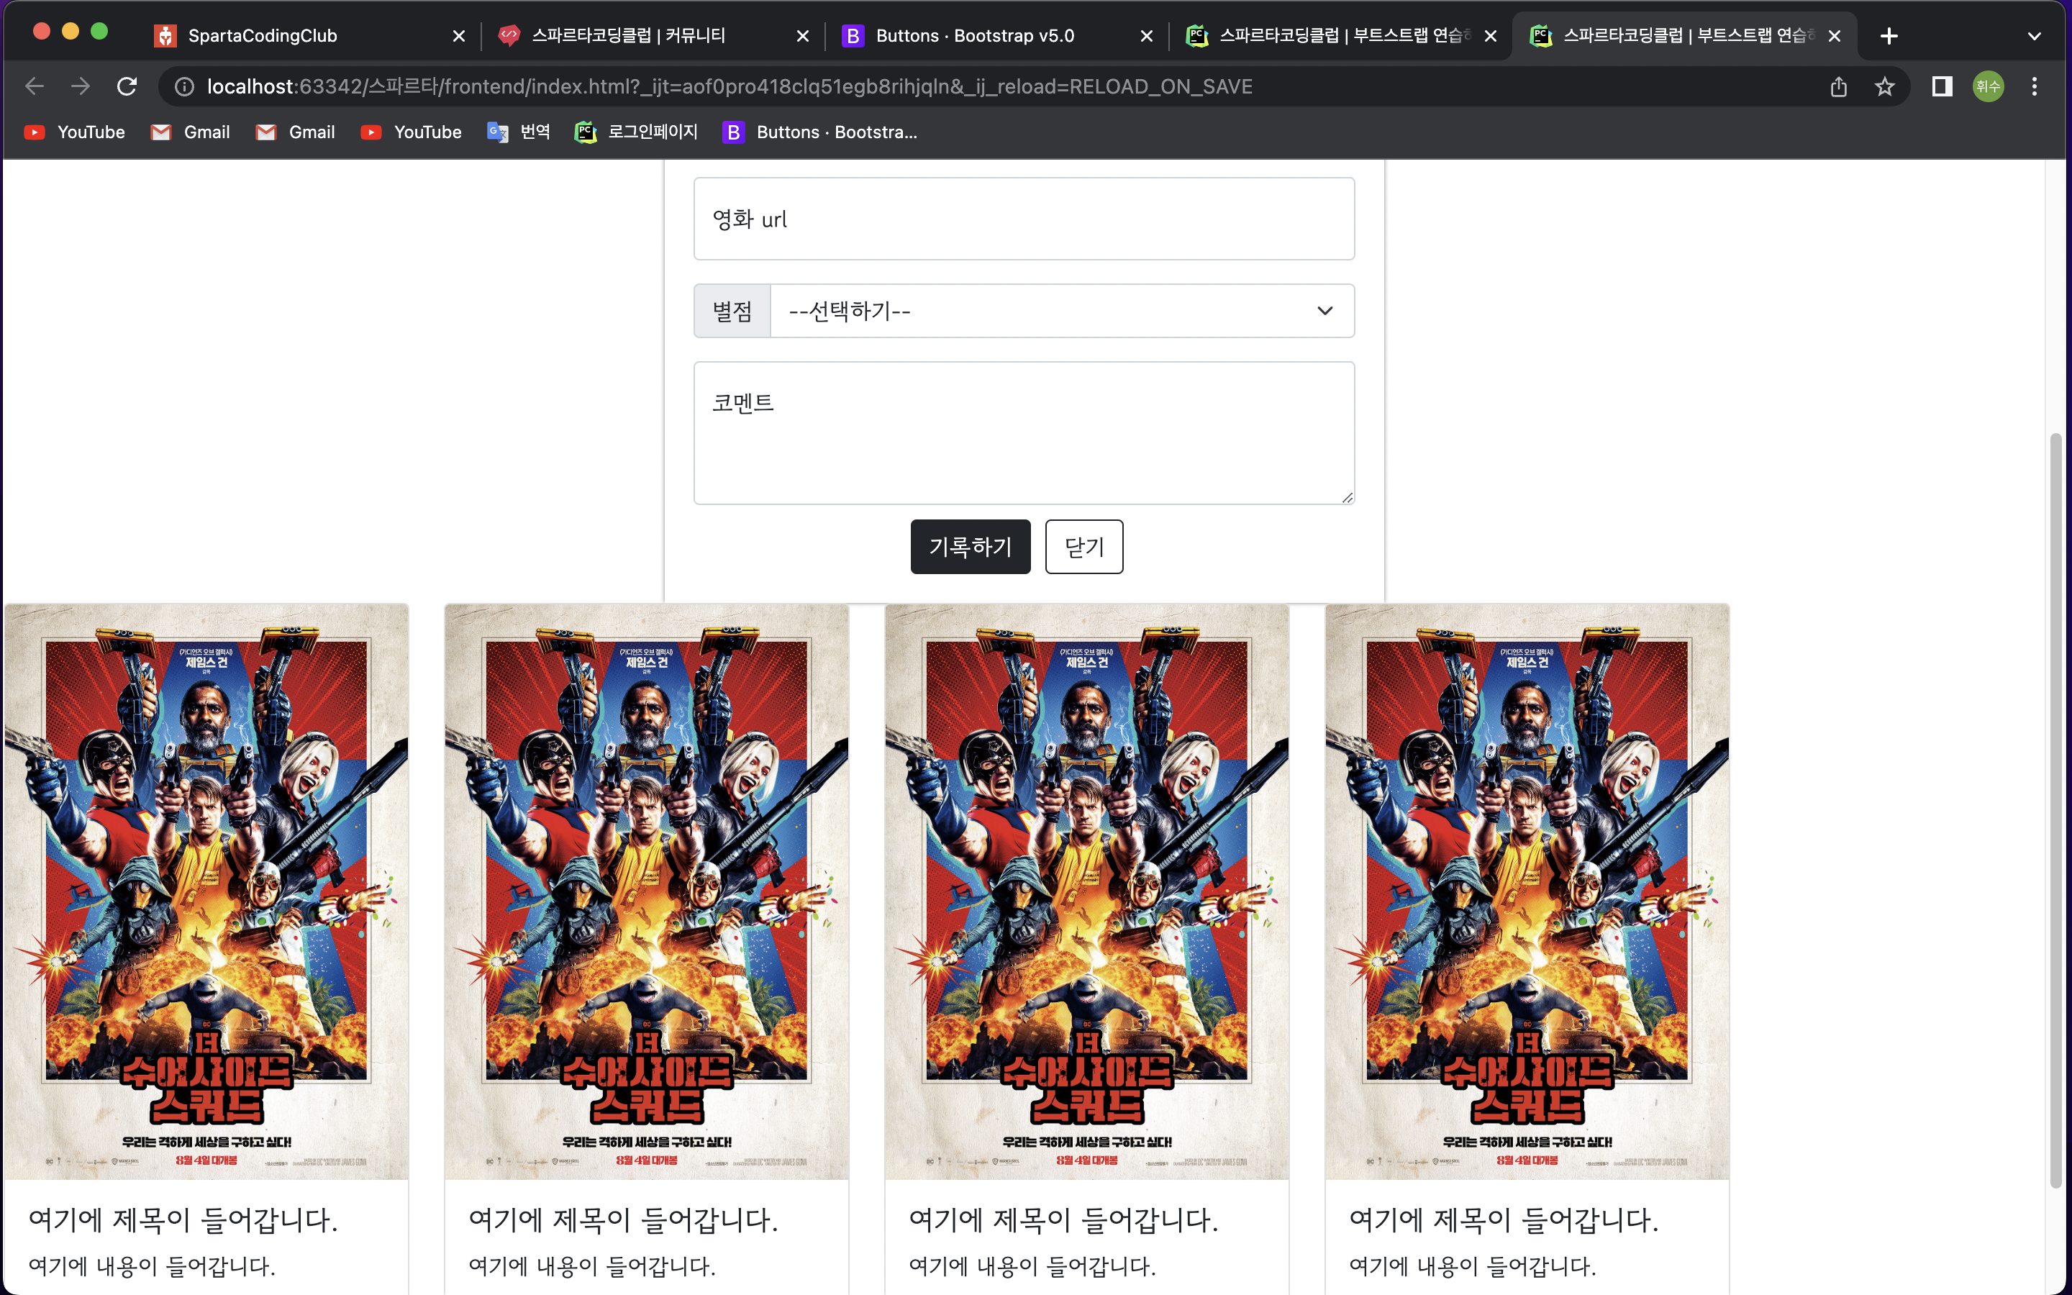This screenshot has height=1295, width=2072.
Task: Open the 로그인페이지 bookmark
Action: pyautogui.click(x=636, y=132)
